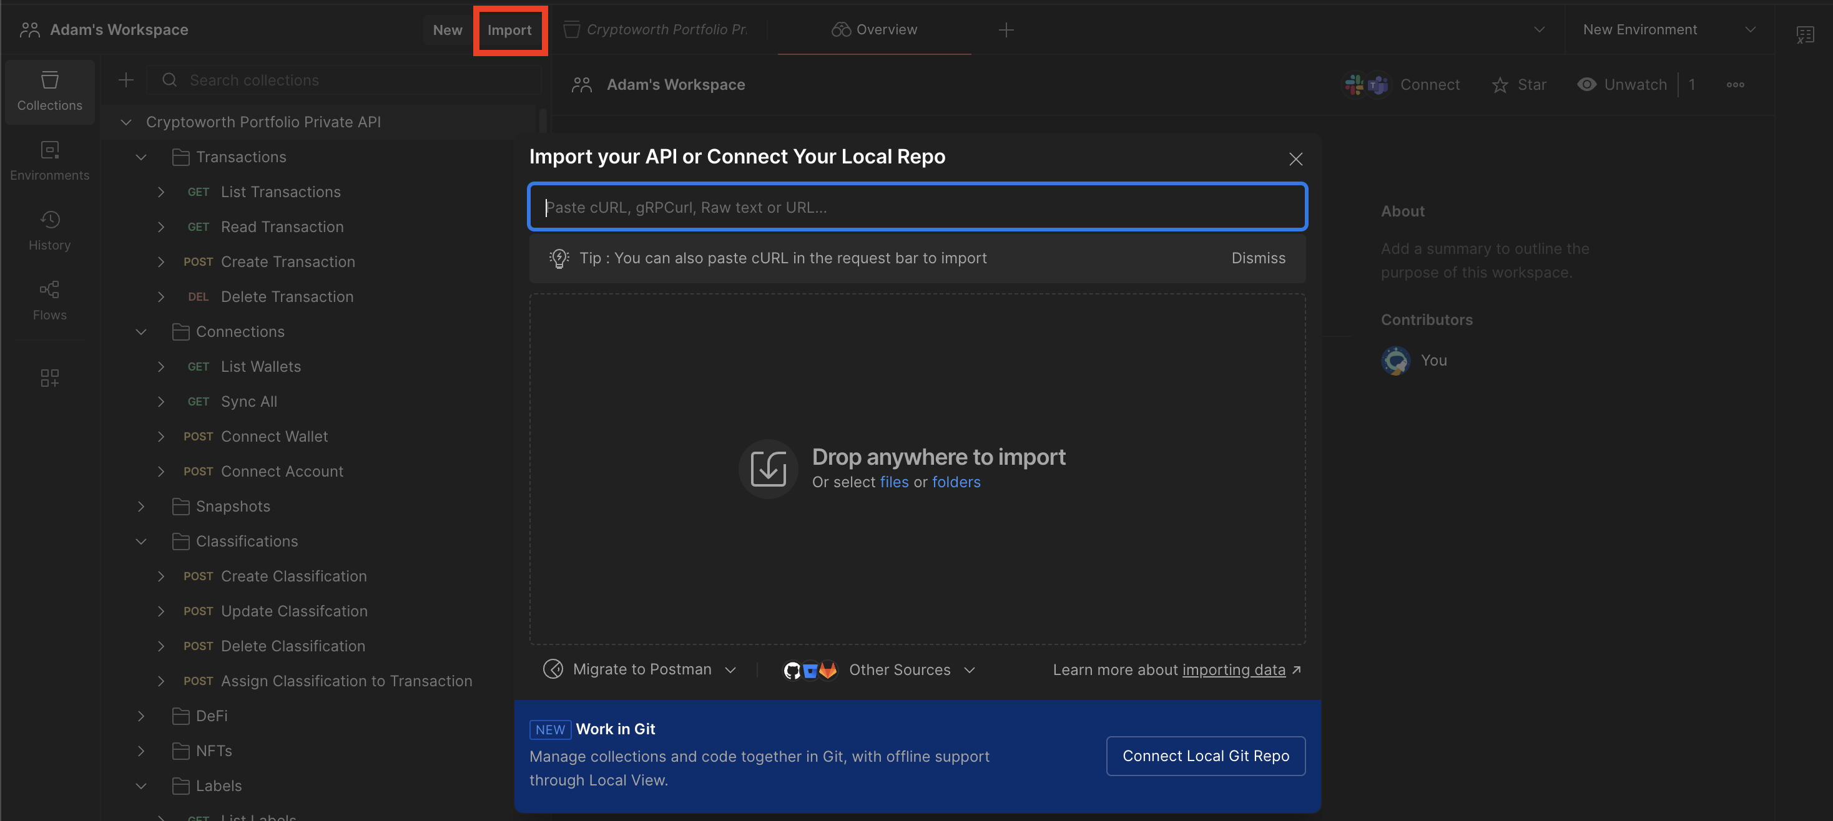Click the drop-to-import download icon
Image resolution: width=1833 pixels, height=821 pixels.
point(768,469)
